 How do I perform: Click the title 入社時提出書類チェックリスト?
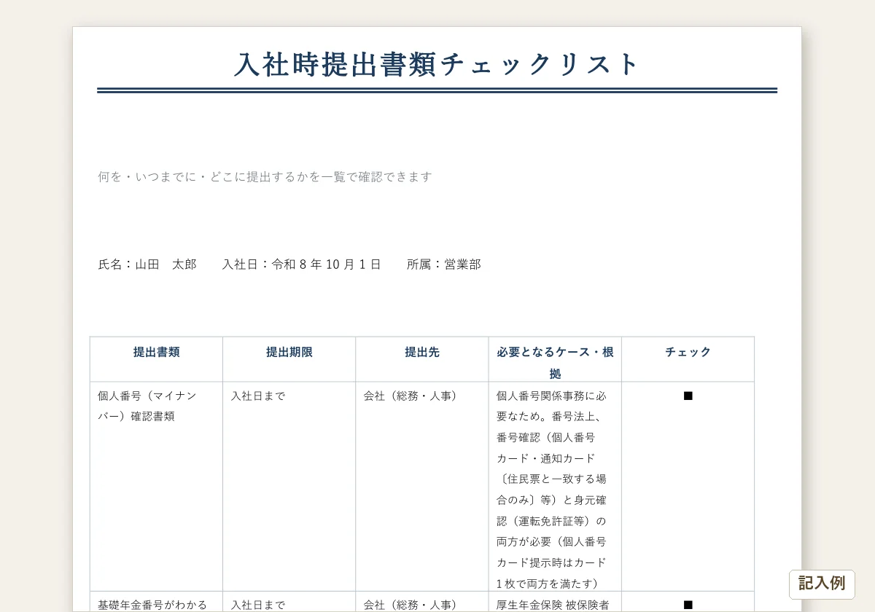point(437,64)
